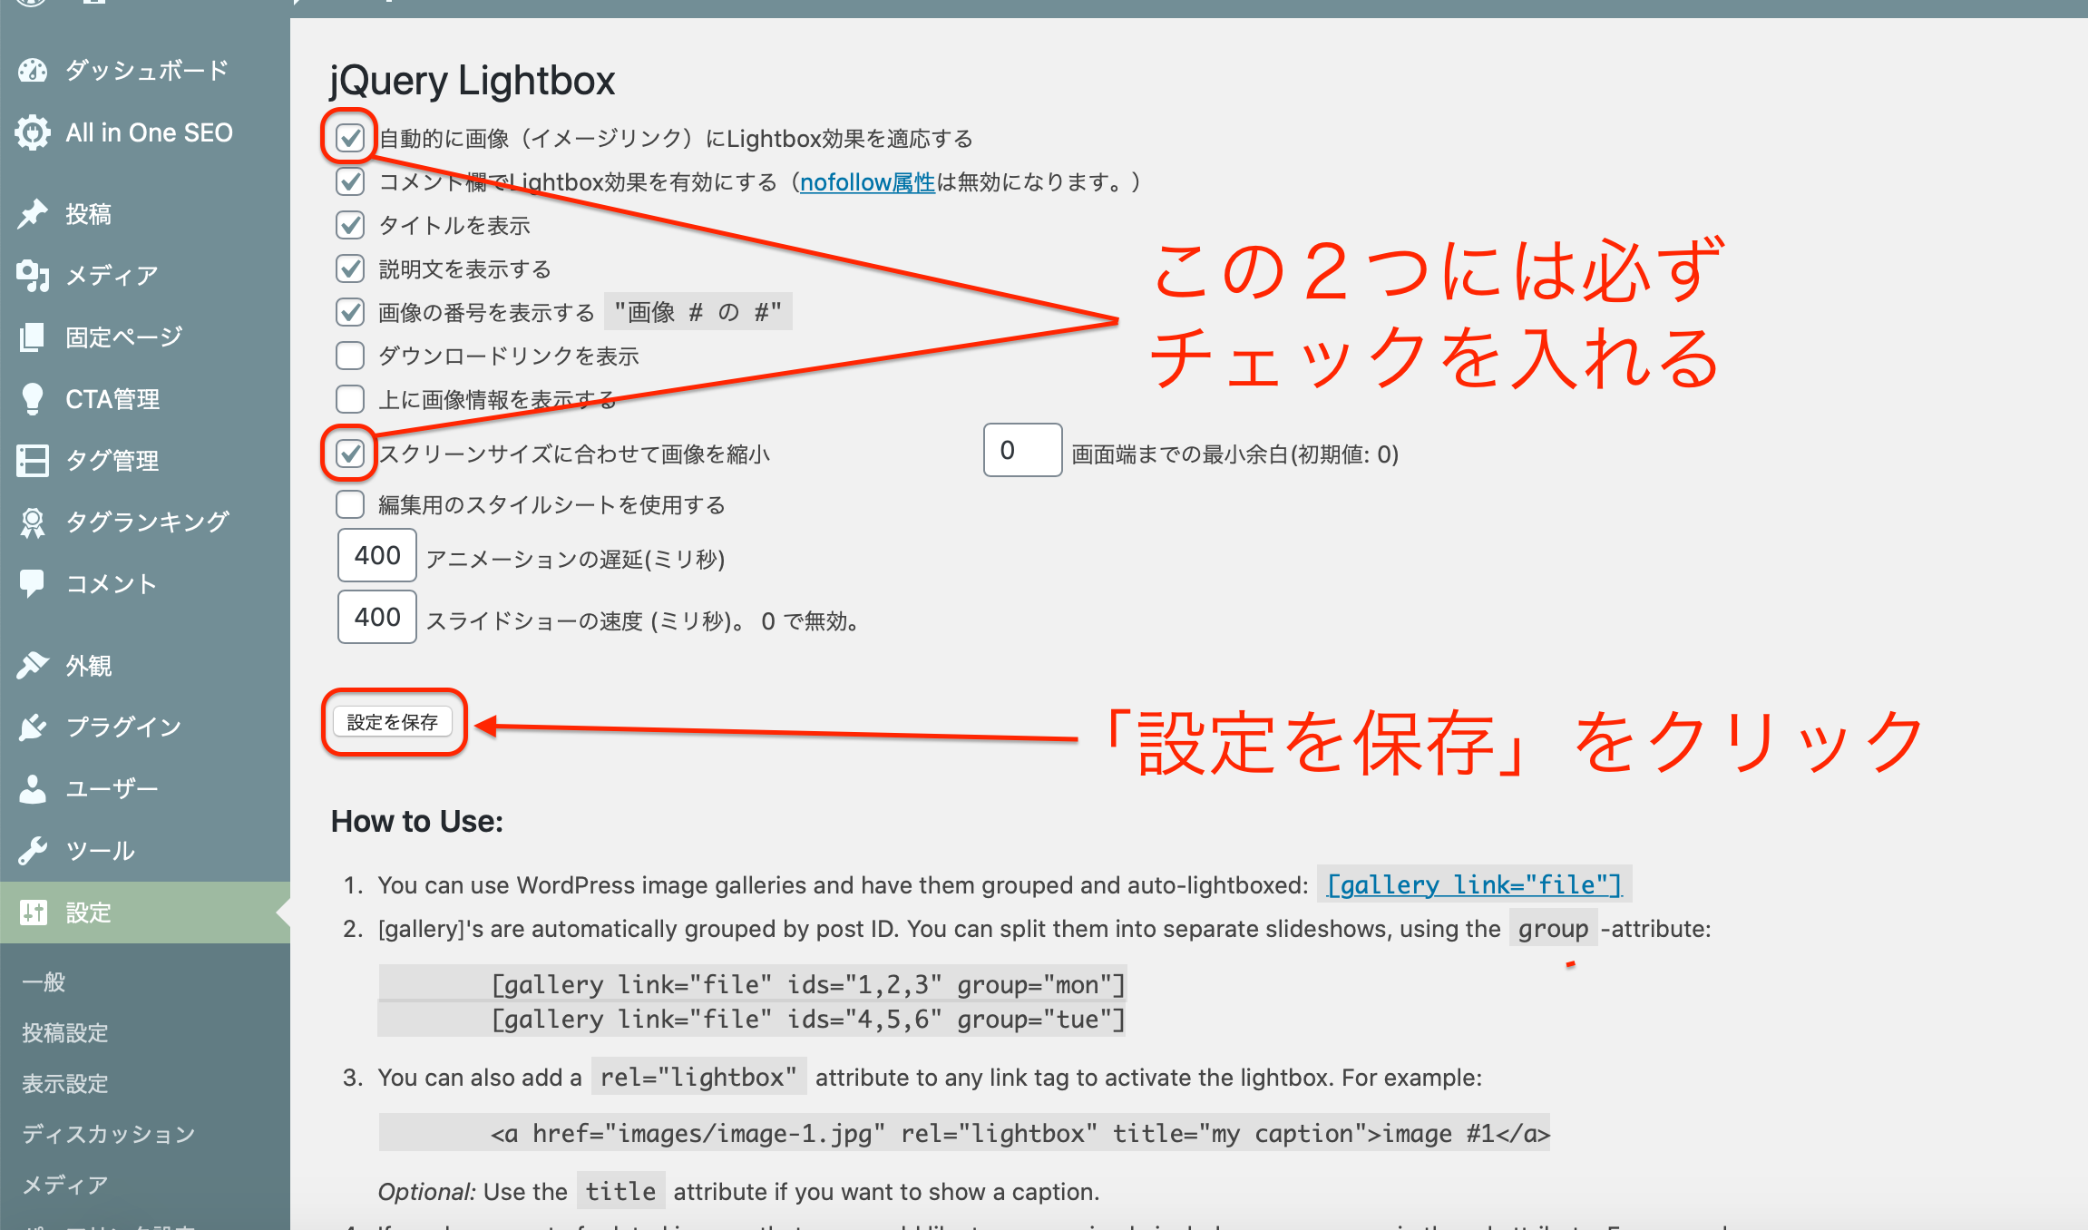Viewport: 2088px width, 1230px height.
Task: Toggle ダウンロードリンクを表示 checkbox
Action: tap(350, 356)
